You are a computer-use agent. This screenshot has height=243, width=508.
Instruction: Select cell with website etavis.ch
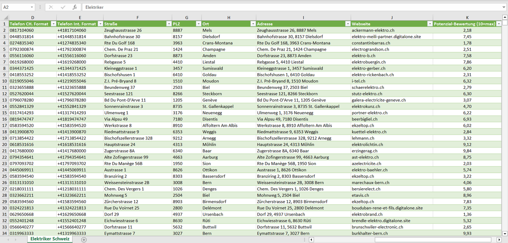[x=392, y=195]
